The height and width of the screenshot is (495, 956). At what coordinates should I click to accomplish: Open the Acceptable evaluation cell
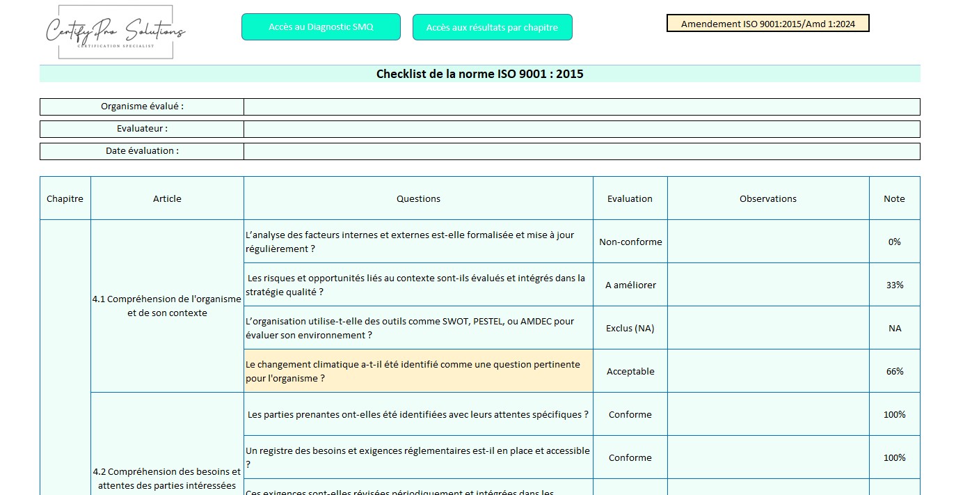(x=630, y=371)
